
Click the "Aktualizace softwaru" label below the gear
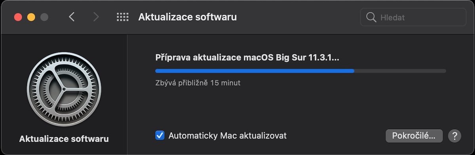tap(64, 139)
